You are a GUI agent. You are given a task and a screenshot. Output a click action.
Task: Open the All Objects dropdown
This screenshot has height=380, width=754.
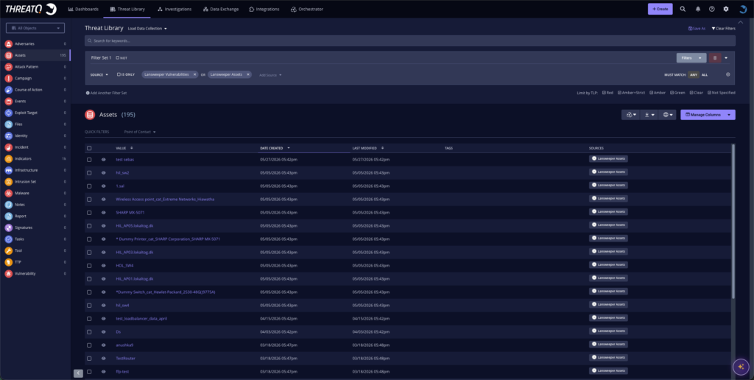[35, 29]
